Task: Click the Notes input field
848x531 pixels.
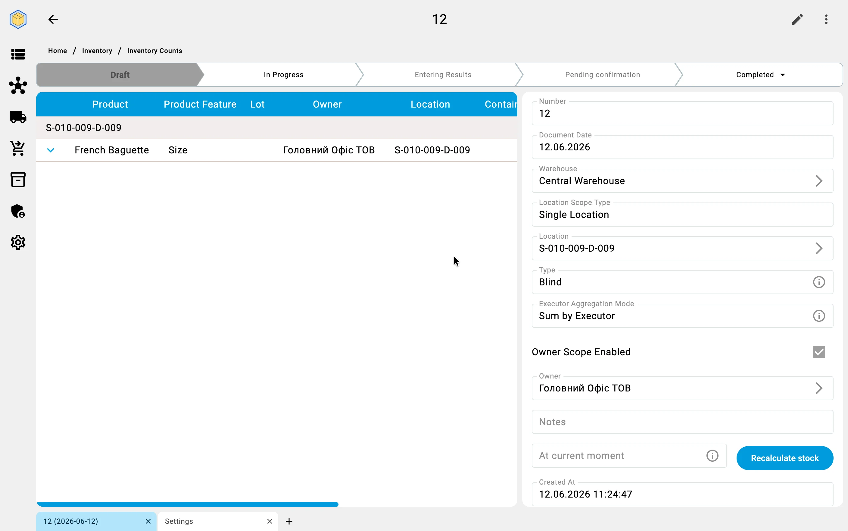Action: tap(682, 422)
